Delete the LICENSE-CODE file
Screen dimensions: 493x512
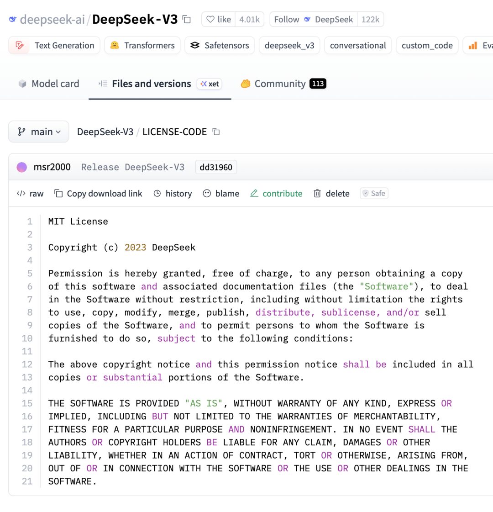(x=331, y=194)
